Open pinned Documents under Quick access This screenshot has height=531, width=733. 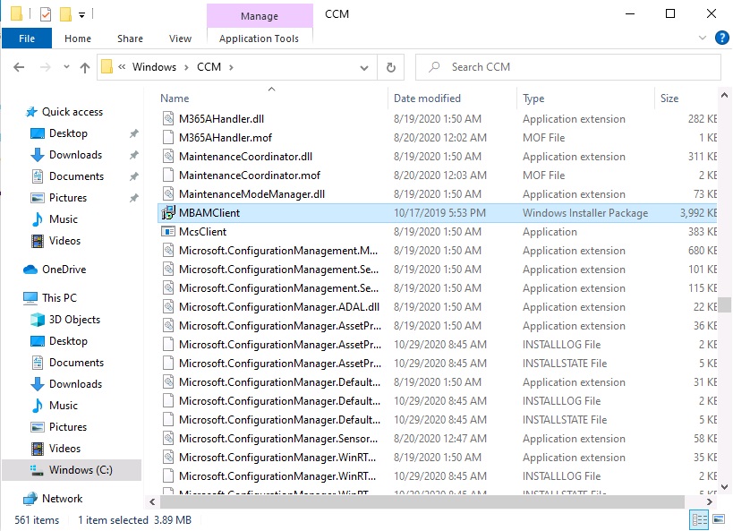coord(76,176)
